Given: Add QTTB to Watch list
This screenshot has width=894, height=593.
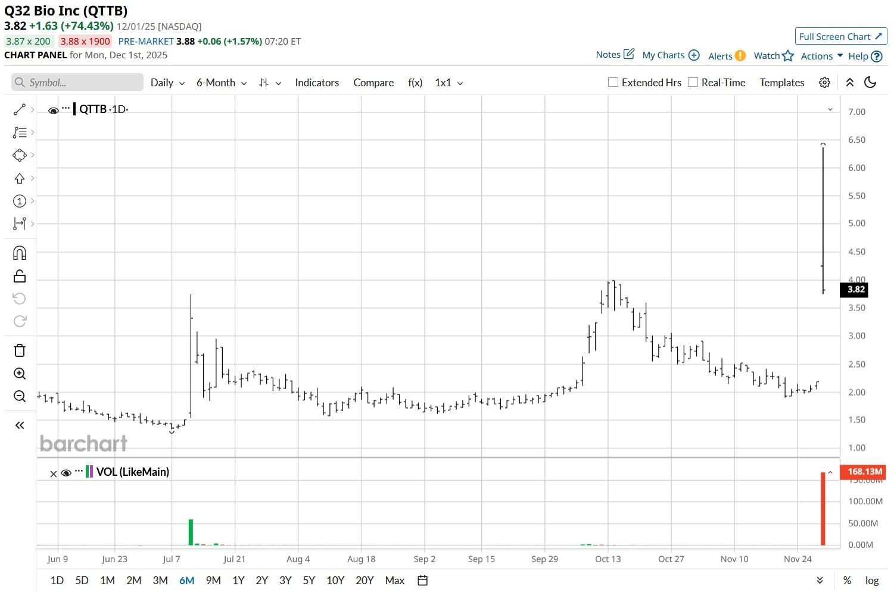Looking at the screenshot, I should [x=774, y=56].
